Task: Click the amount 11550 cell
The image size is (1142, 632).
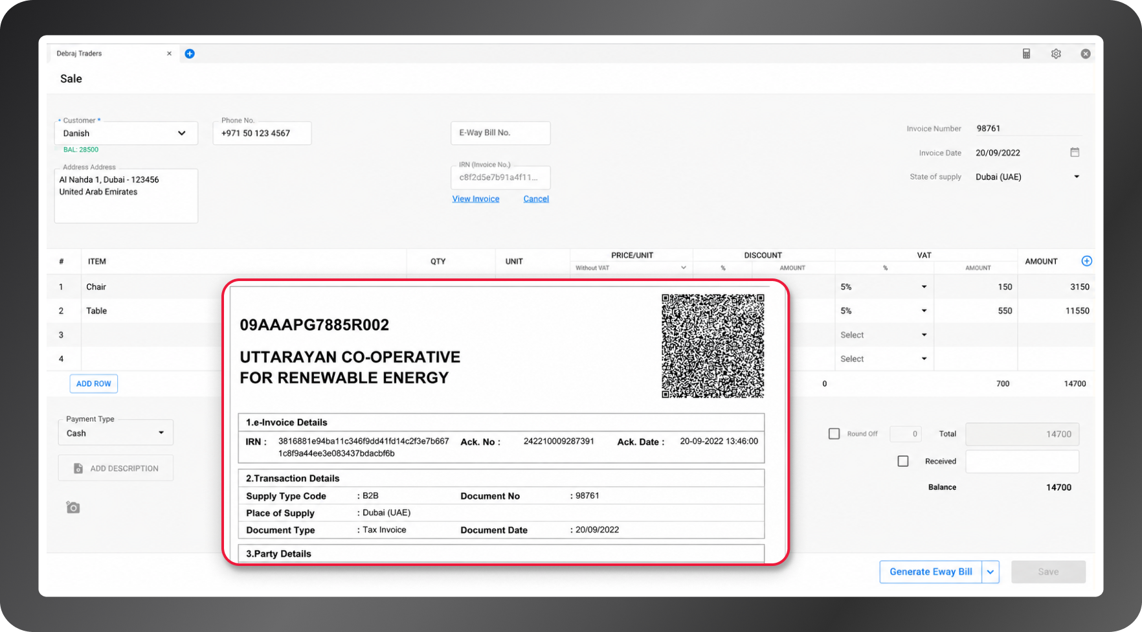Action: (x=1057, y=311)
